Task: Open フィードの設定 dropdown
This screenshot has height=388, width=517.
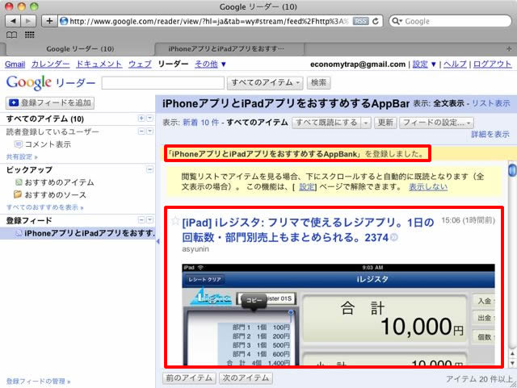Action: tap(436, 123)
